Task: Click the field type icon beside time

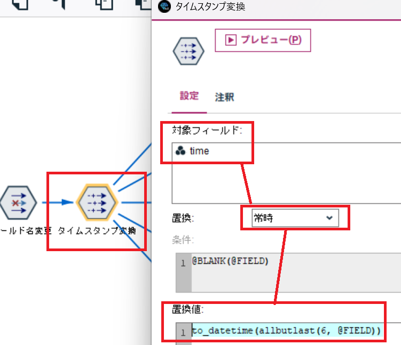Action: [180, 151]
